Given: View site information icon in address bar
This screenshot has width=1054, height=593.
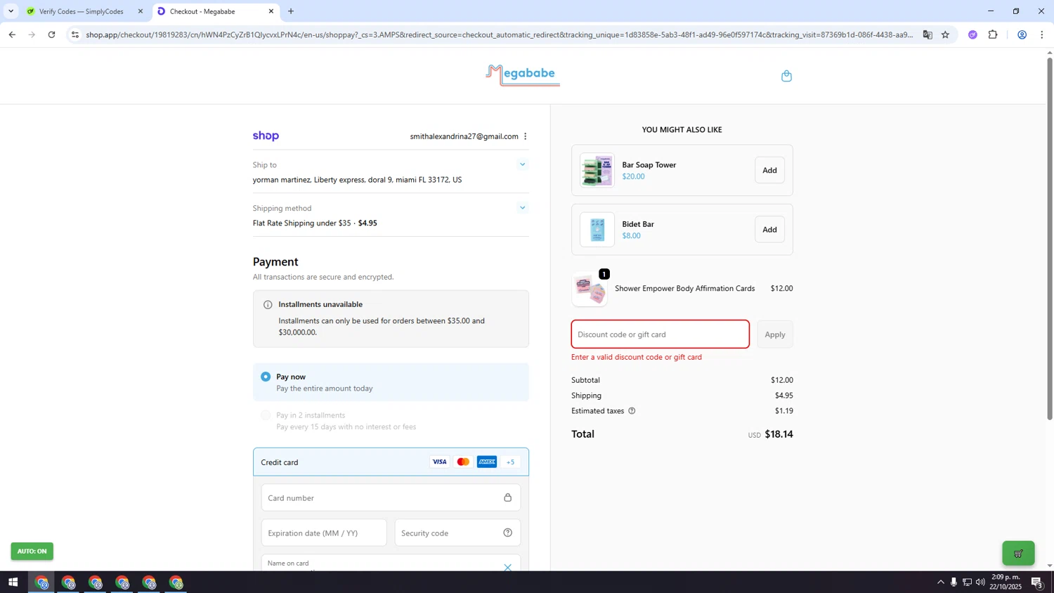Looking at the screenshot, I should [75, 34].
